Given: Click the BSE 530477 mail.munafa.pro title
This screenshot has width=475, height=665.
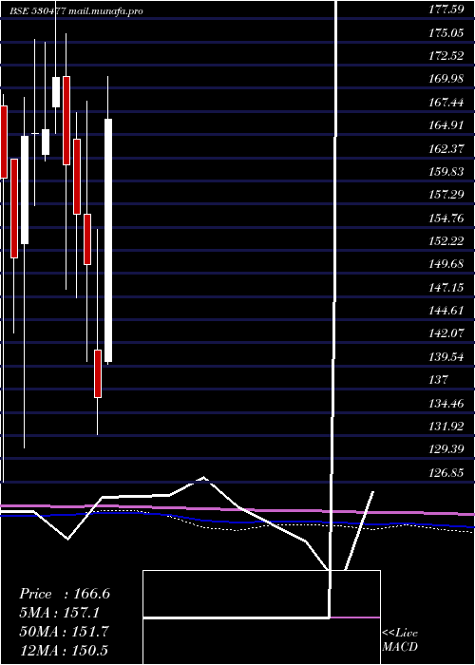Looking at the screenshot, I should point(76,11).
